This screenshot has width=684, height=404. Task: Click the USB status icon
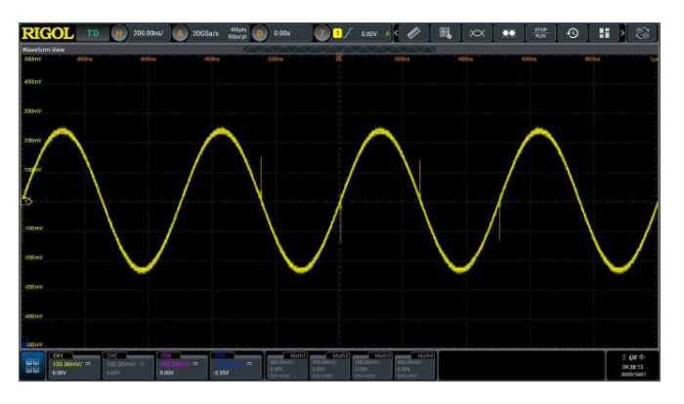pyautogui.click(x=623, y=357)
